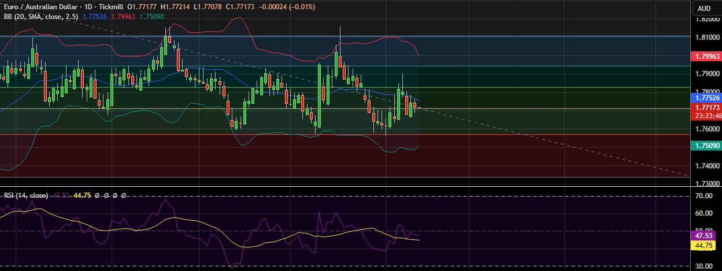Click the blue BB basis value 1.77526 in legend

(94, 17)
